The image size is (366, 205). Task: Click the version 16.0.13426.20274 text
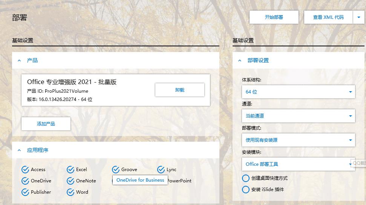click(60, 99)
